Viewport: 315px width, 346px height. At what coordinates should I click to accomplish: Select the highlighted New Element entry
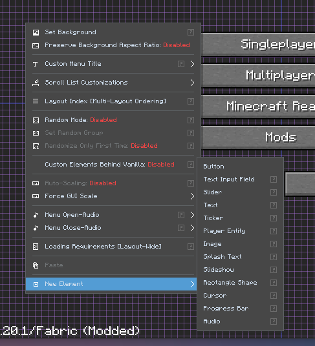(111, 284)
